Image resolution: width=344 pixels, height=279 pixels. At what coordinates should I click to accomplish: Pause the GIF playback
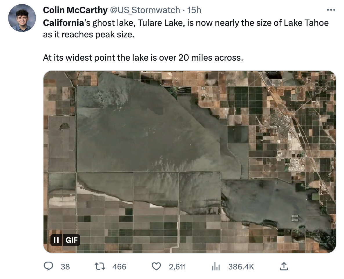[57, 240]
